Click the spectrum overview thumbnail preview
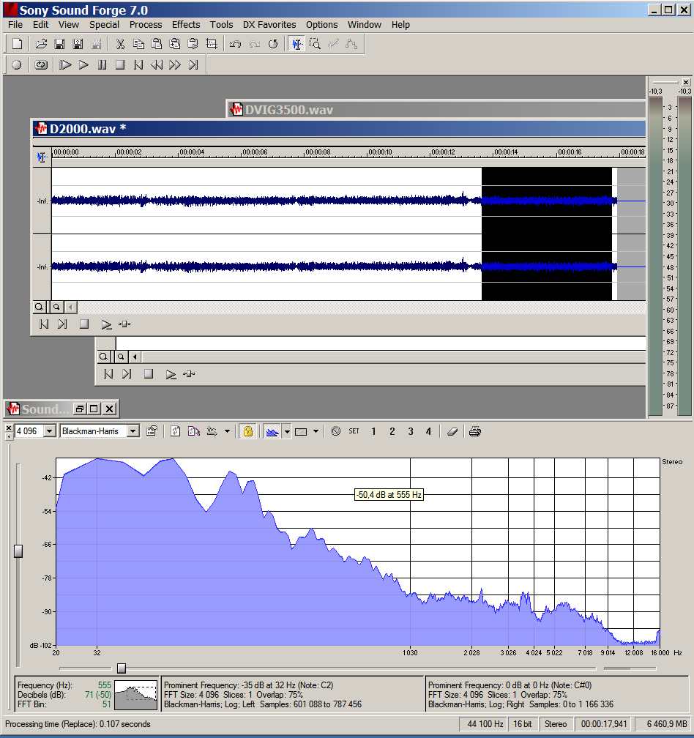Screen dimensions: 694x738 (136, 695)
